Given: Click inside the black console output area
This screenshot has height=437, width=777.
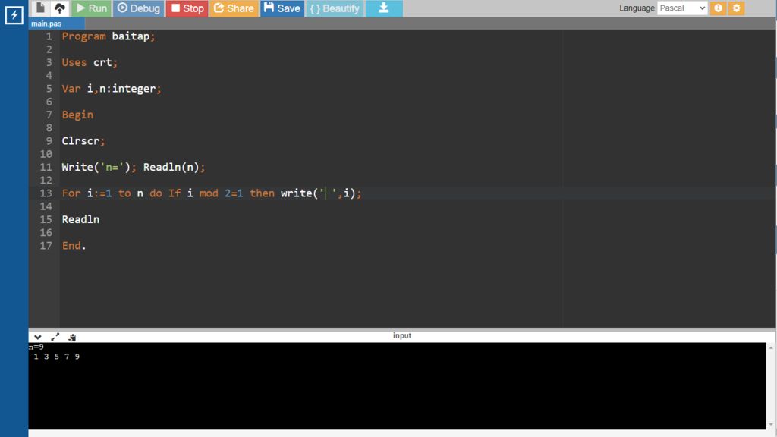Looking at the screenshot, I should click(397, 385).
